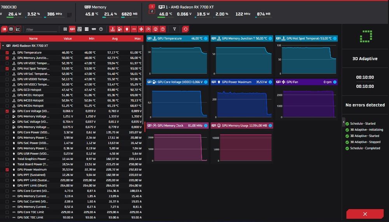This screenshot has height=222, width=389.
Task: Uncheck the GPU Power Maximum checkbox
Action: click(7, 170)
